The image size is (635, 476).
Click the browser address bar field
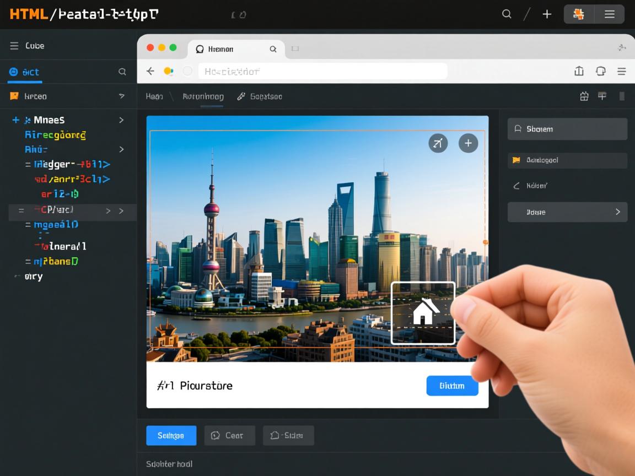322,71
